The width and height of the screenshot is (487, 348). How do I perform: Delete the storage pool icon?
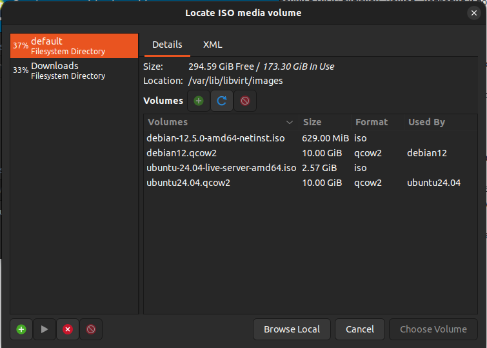pyautogui.click(x=91, y=329)
